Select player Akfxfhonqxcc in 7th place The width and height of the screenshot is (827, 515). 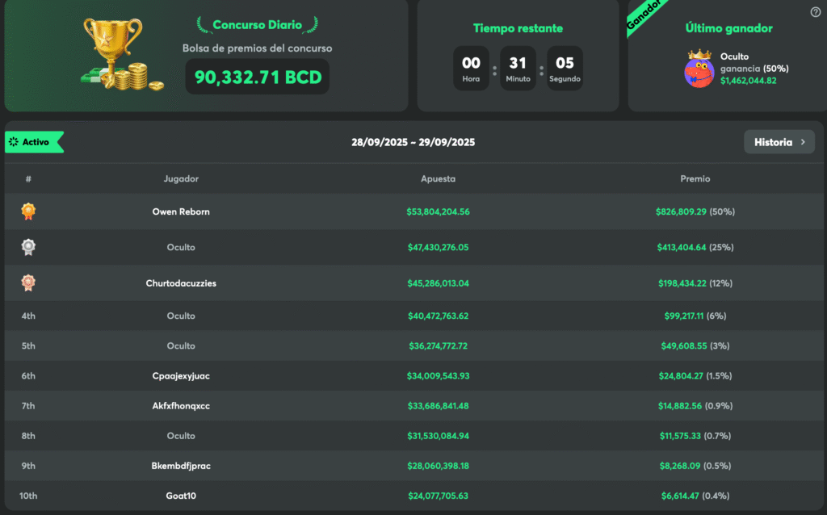tap(181, 406)
